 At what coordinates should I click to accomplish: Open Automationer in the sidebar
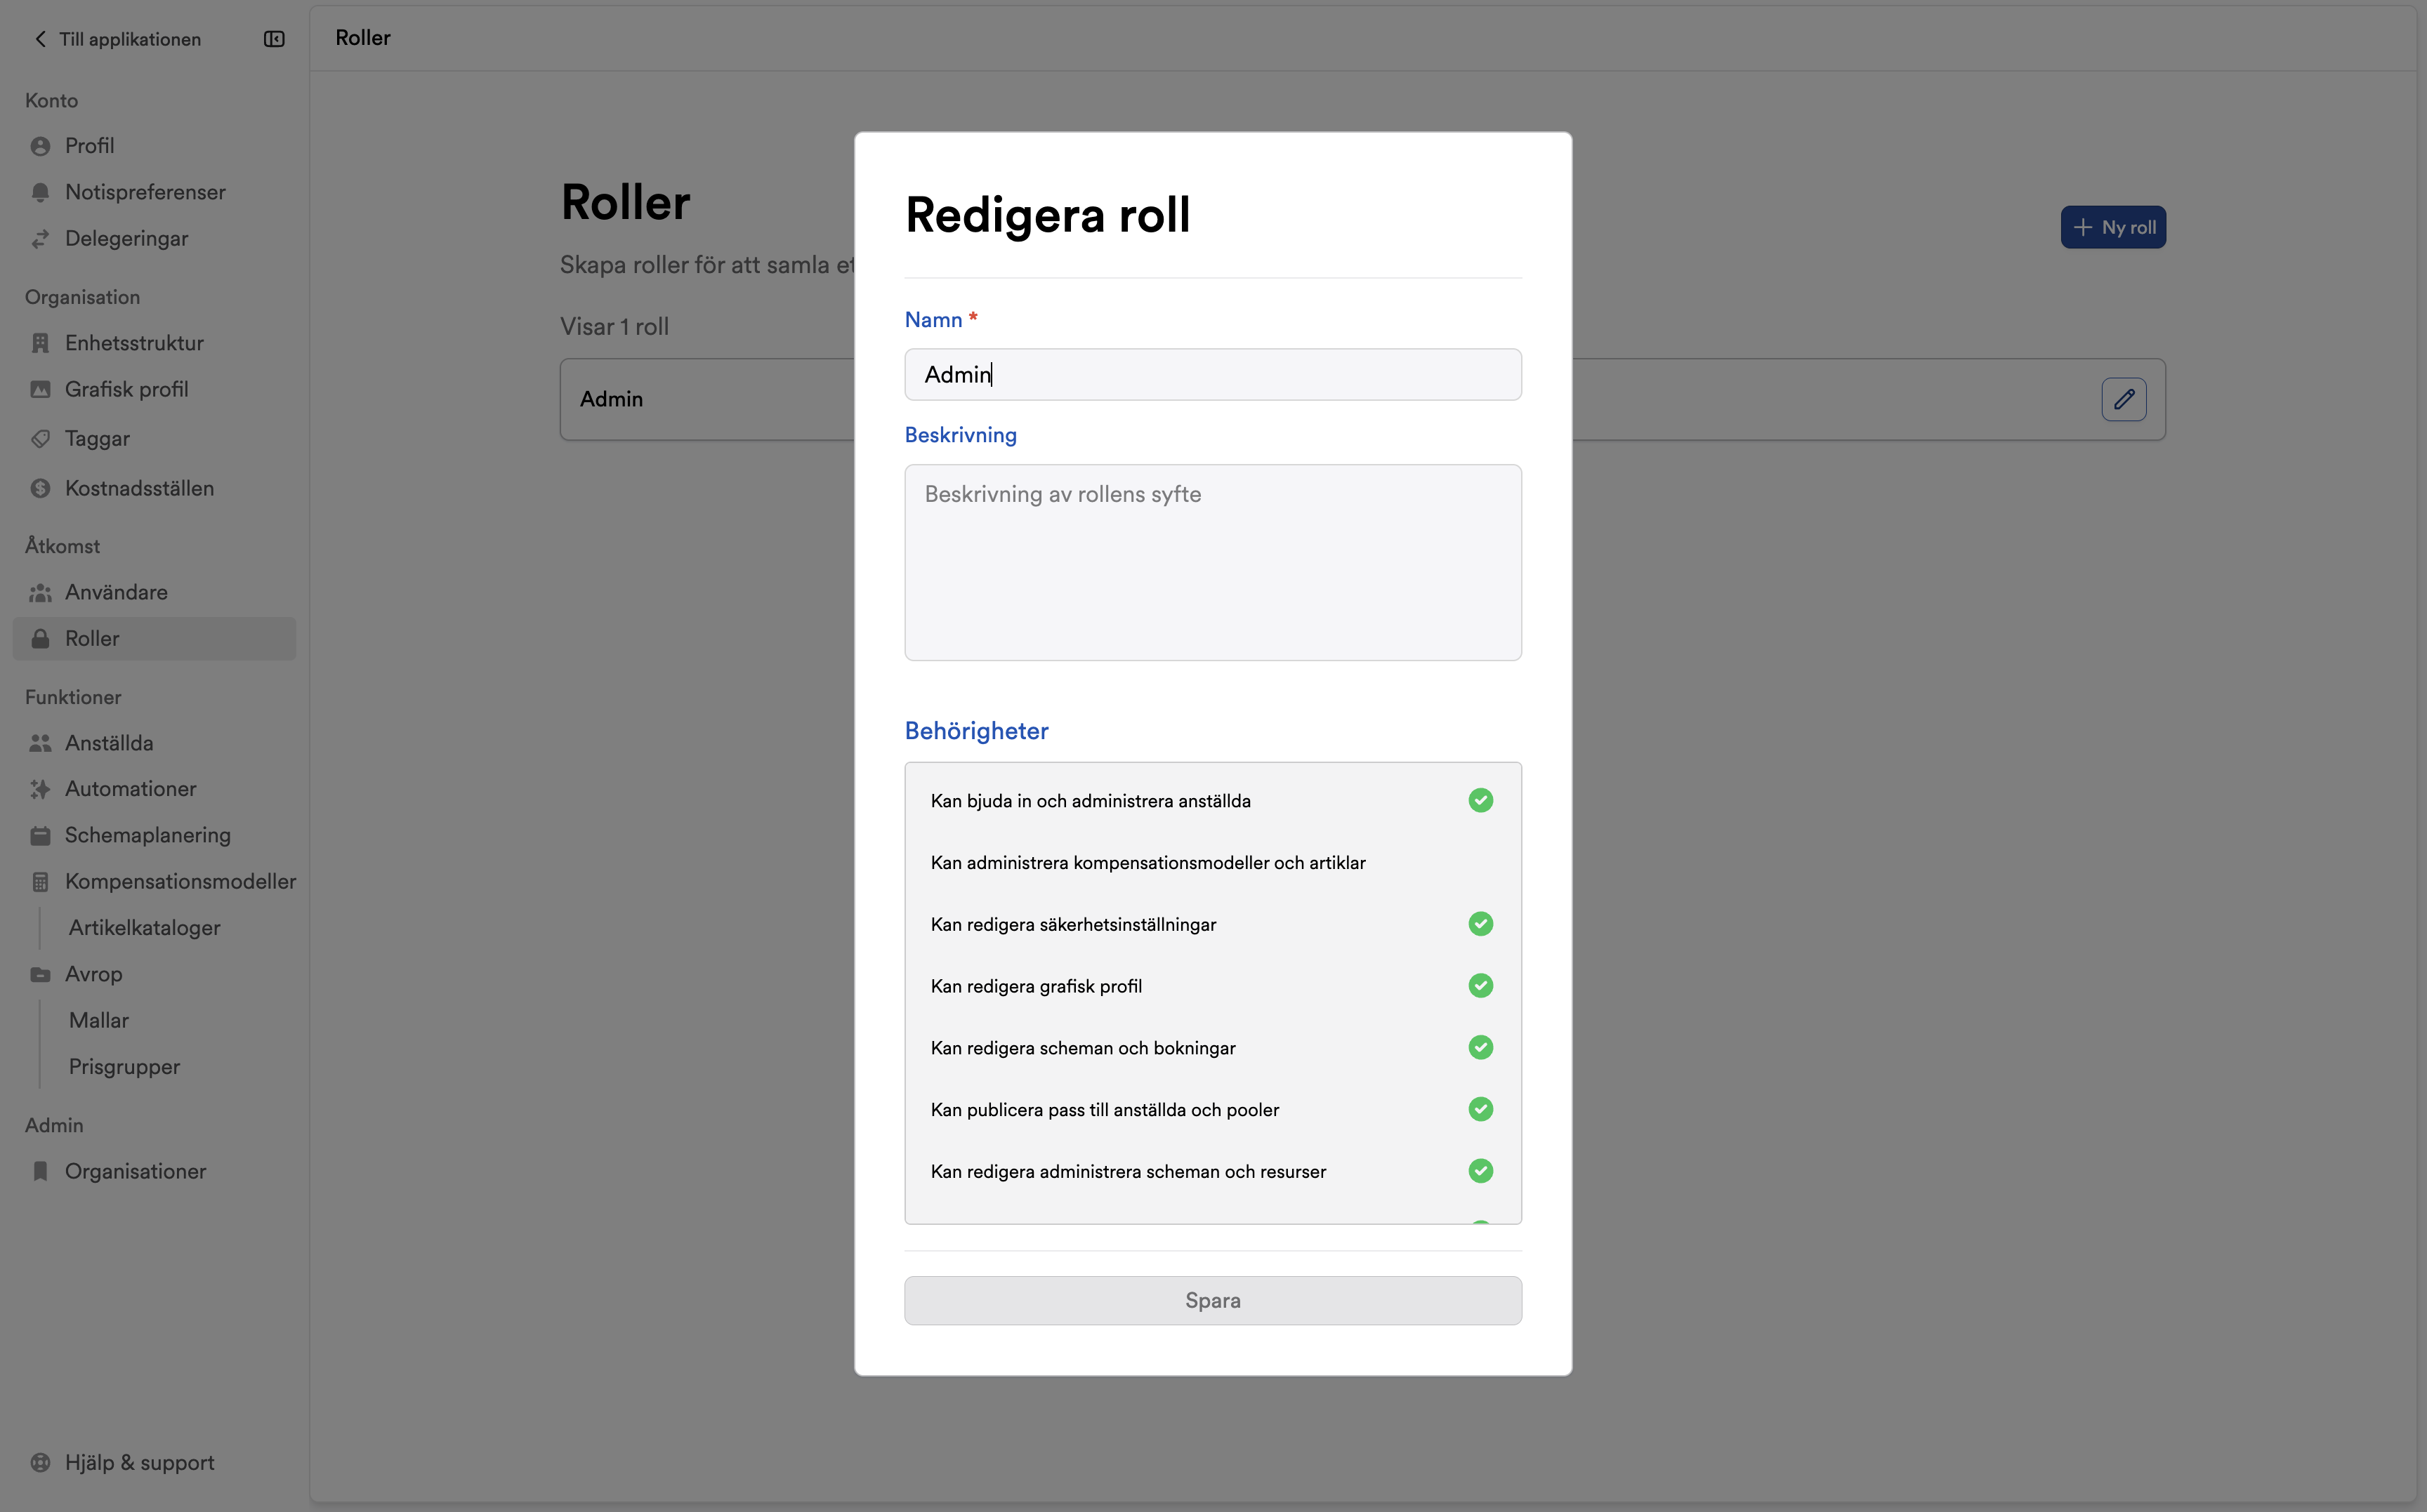[x=154, y=789]
